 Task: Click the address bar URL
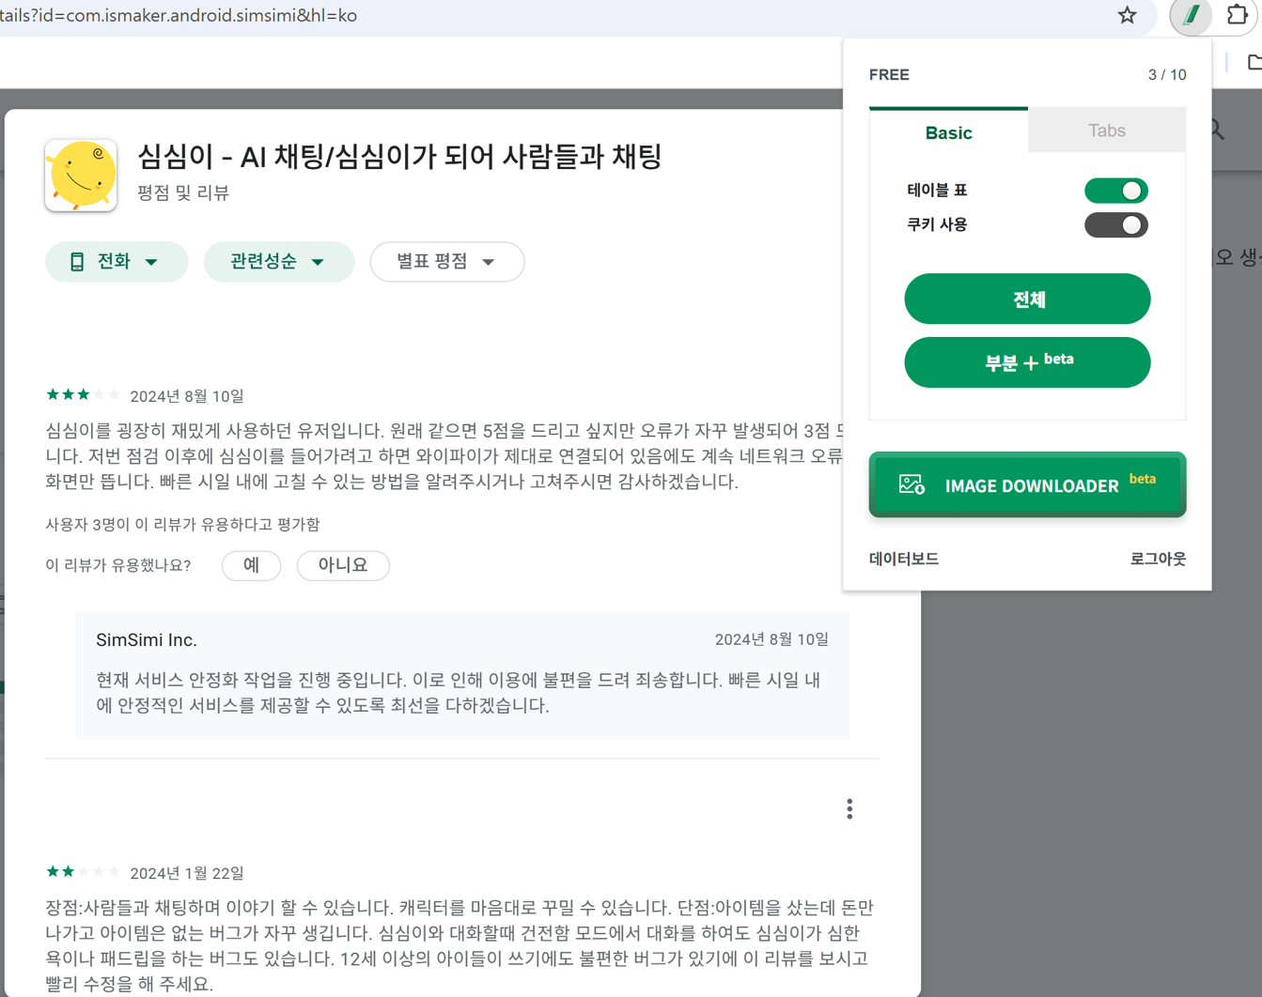pyautogui.click(x=179, y=16)
